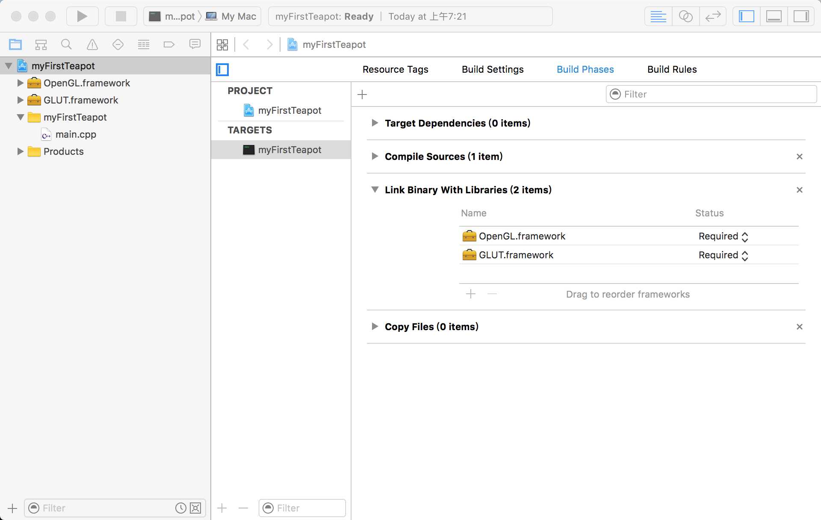Stop the running task with Stop button
This screenshot has width=821, height=520.
coord(121,16)
